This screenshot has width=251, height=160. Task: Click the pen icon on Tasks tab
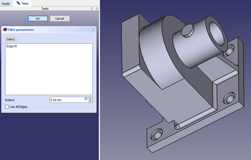pyautogui.click(x=18, y=3)
